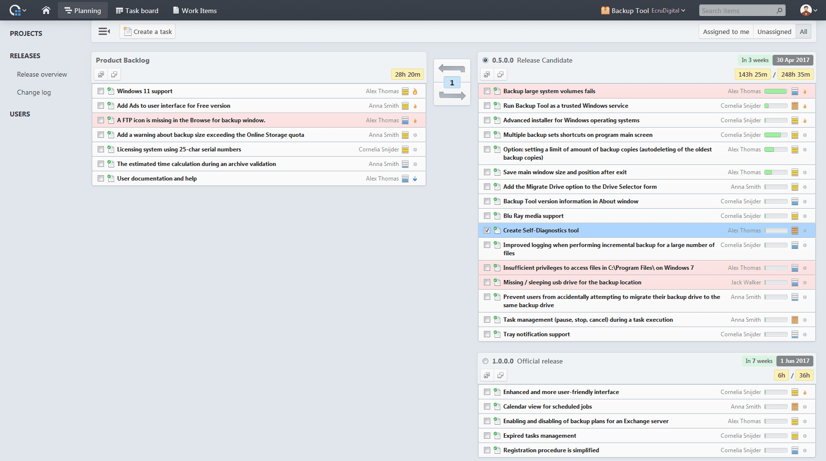Click the effort stack icon on User documentation and help
The image size is (826, 461).
click(405, 178)
